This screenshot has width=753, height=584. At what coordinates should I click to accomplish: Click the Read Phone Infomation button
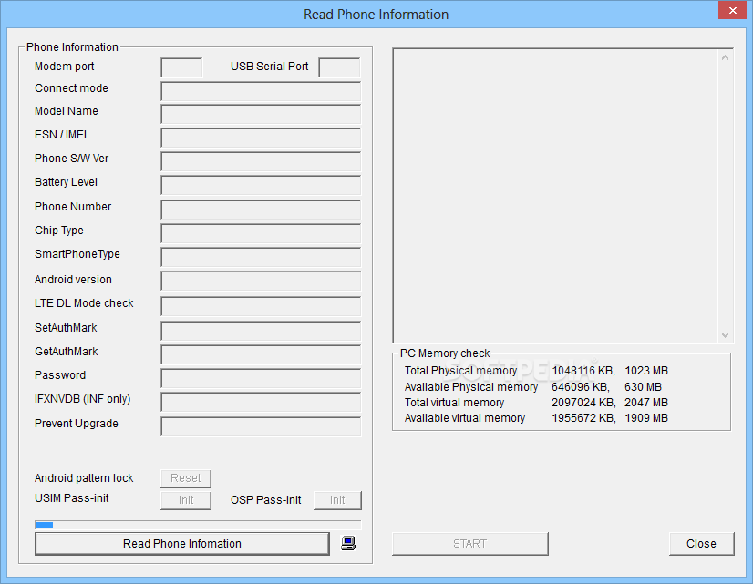[x=182, y=544]
